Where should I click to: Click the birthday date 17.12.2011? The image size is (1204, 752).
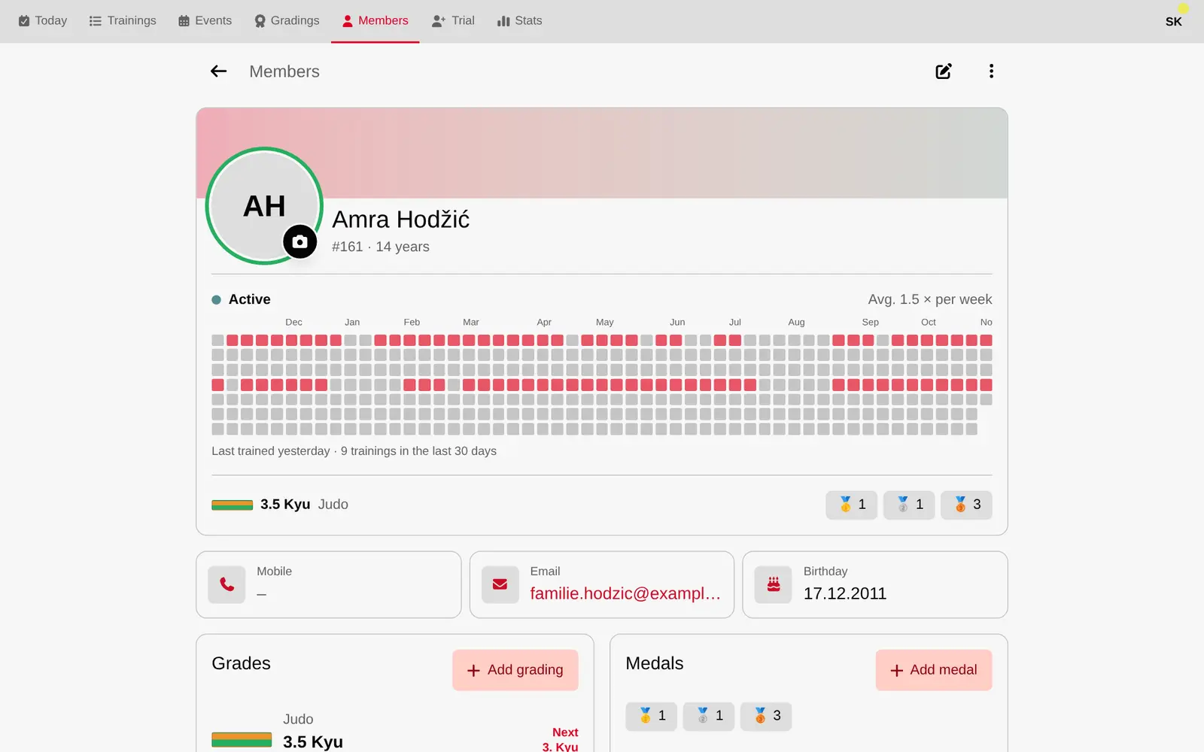click(x=845, y=593)
